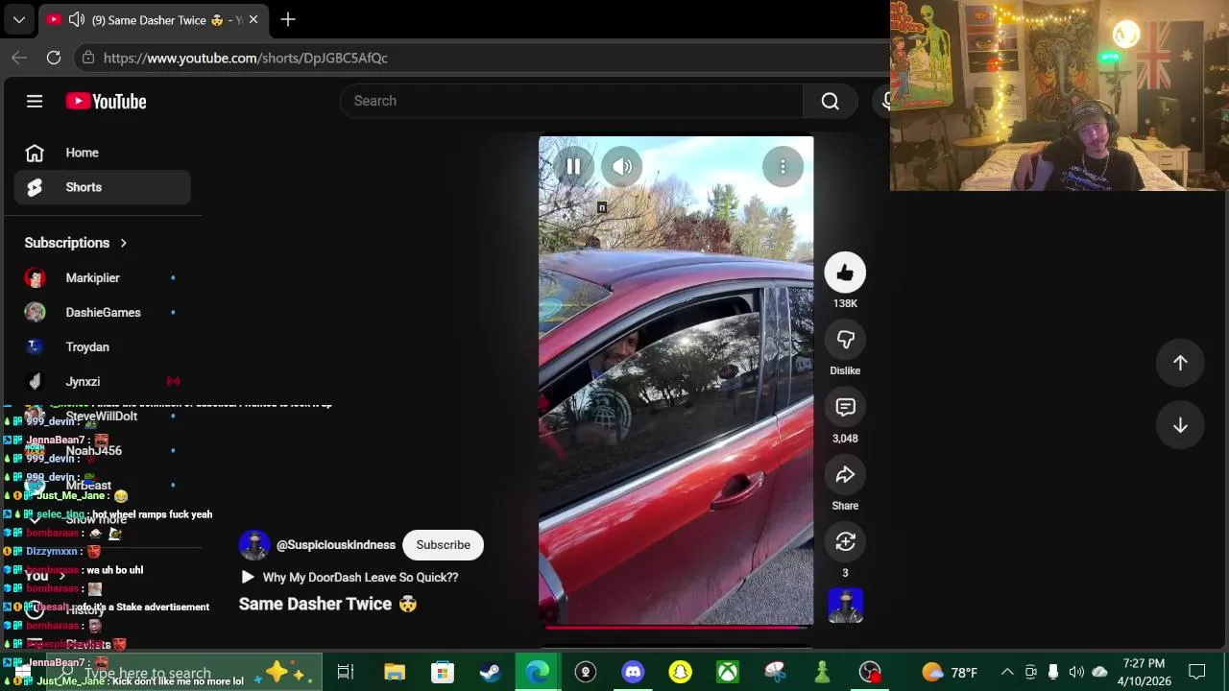Open the 3,048 comments panel

tap(845, 408)
